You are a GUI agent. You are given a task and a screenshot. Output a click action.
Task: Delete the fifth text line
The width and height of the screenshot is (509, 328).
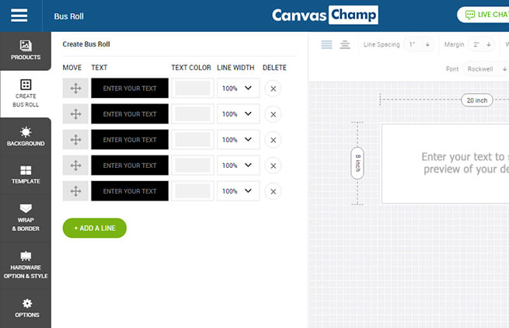point(273,191)
